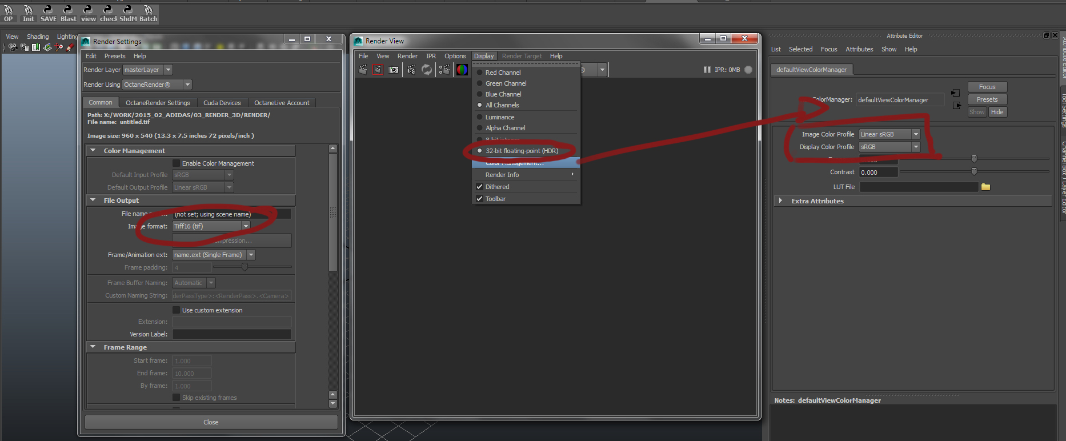Viewport: 1066px width, 441px height.
Task: Run the ShdM shelf script
Action: (128, 14)
